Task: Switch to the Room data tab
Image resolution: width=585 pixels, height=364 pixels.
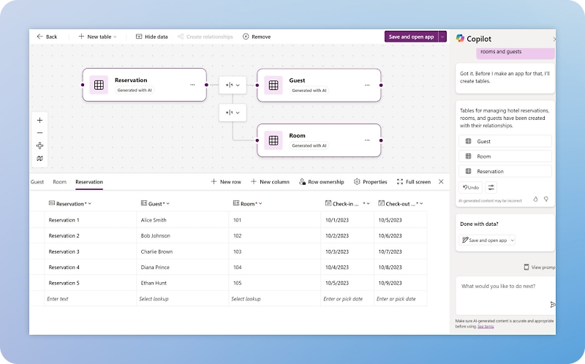Action: [60, 182]
